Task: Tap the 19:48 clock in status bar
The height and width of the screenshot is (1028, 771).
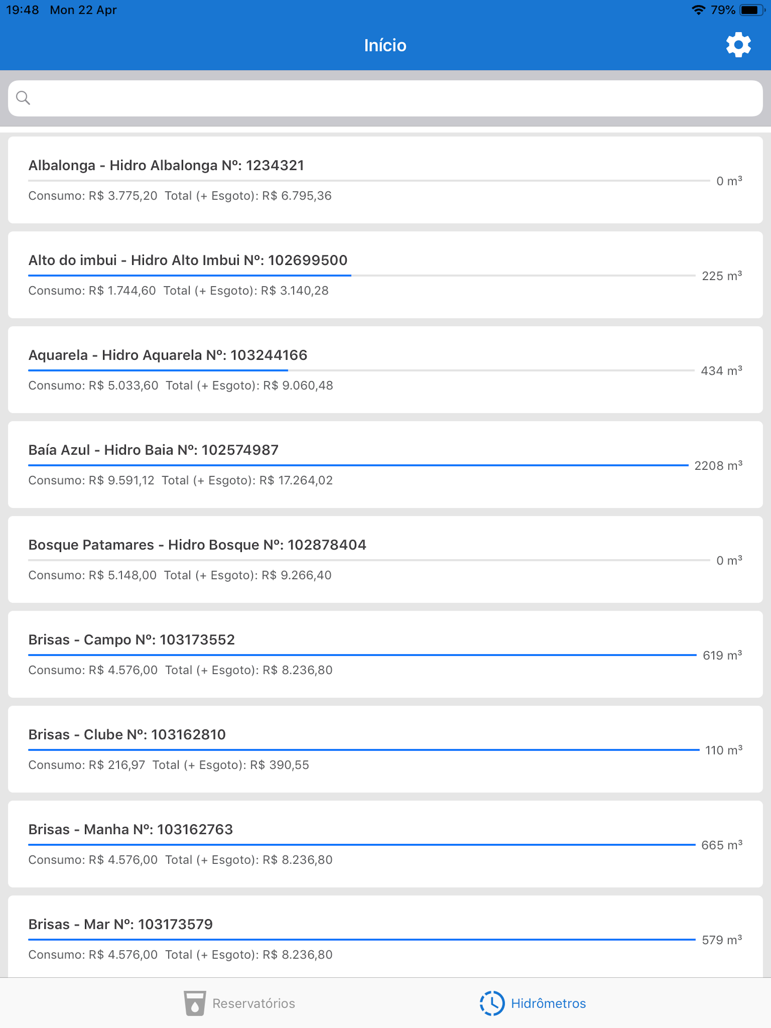Action: coord(22,10)
